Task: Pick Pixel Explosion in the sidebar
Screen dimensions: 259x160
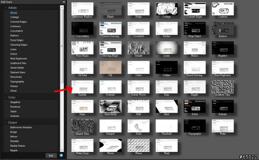Action: (19, 59)
